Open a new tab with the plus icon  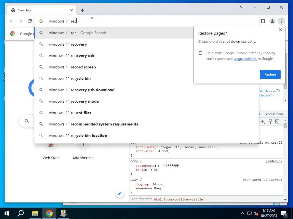pos(82,10)
